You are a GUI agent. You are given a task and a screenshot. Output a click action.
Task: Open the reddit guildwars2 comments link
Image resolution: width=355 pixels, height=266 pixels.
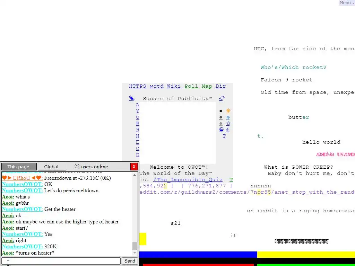[247, 192]
